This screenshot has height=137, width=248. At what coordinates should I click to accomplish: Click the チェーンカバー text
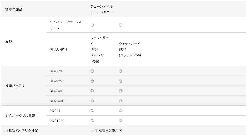[x=102, y=12]
